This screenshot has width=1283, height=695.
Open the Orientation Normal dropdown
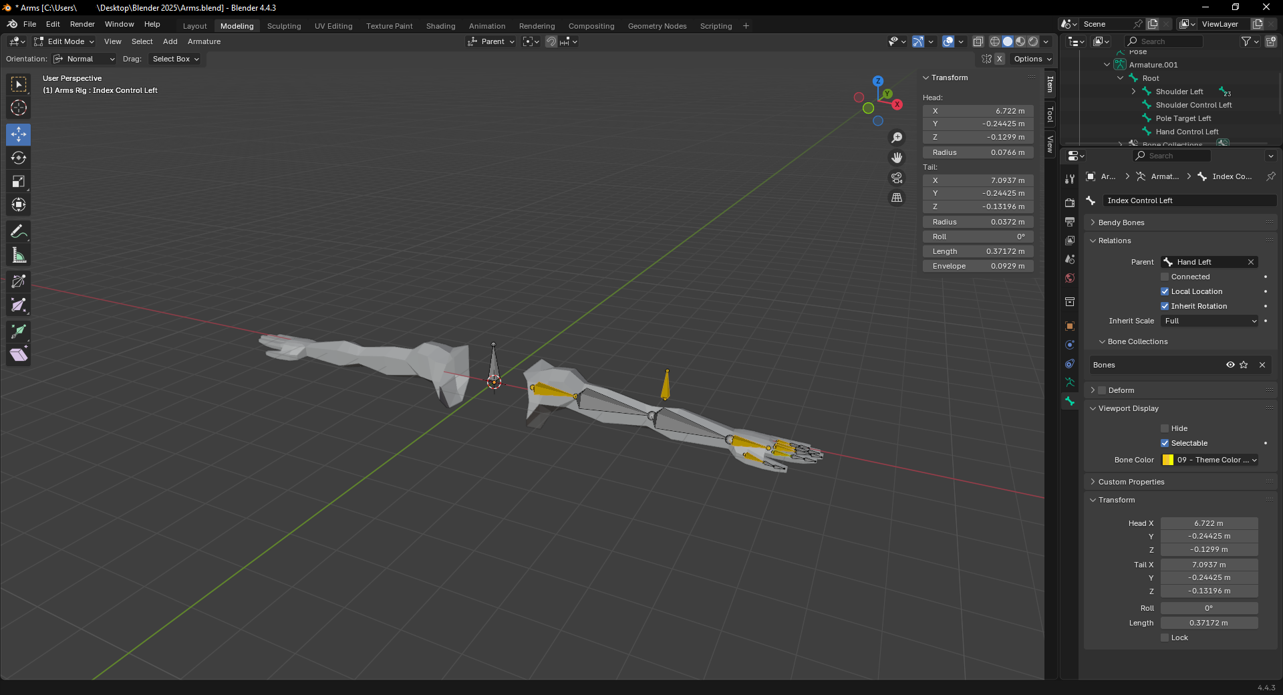click(x=84, y=59)
